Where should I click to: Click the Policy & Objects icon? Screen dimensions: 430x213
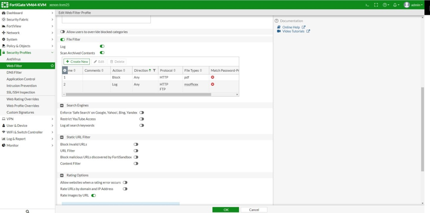pyautogui.click(x=4, y=46)
